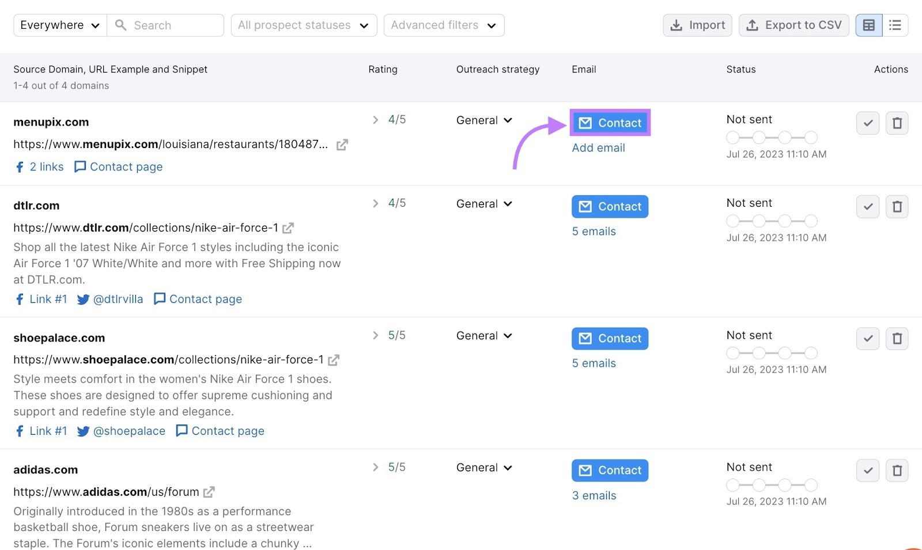922x550 pixels.
Task: Click the Search field
Action: click(x=166, y=25)
